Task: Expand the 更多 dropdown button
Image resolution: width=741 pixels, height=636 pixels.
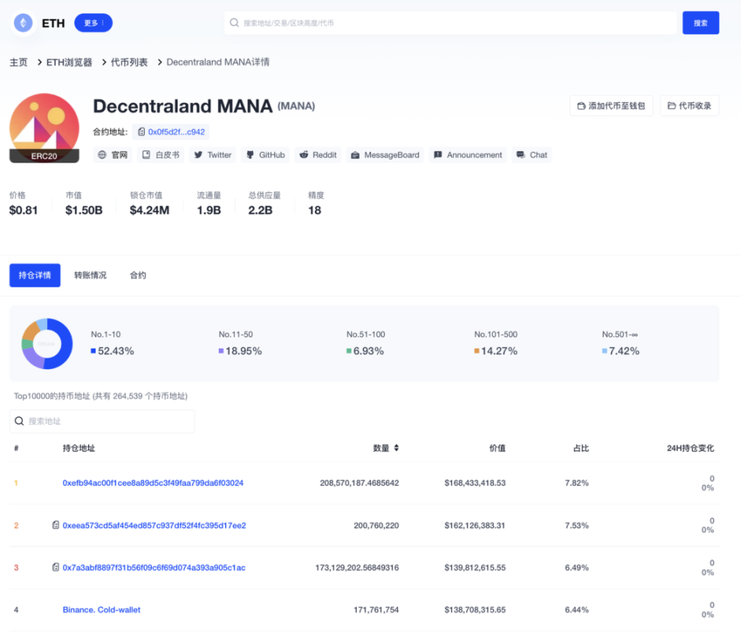Action: (x=93, y=23)
